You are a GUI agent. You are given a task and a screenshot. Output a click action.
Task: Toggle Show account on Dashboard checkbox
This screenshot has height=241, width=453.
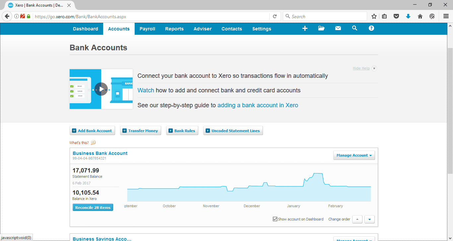(275, 219)
